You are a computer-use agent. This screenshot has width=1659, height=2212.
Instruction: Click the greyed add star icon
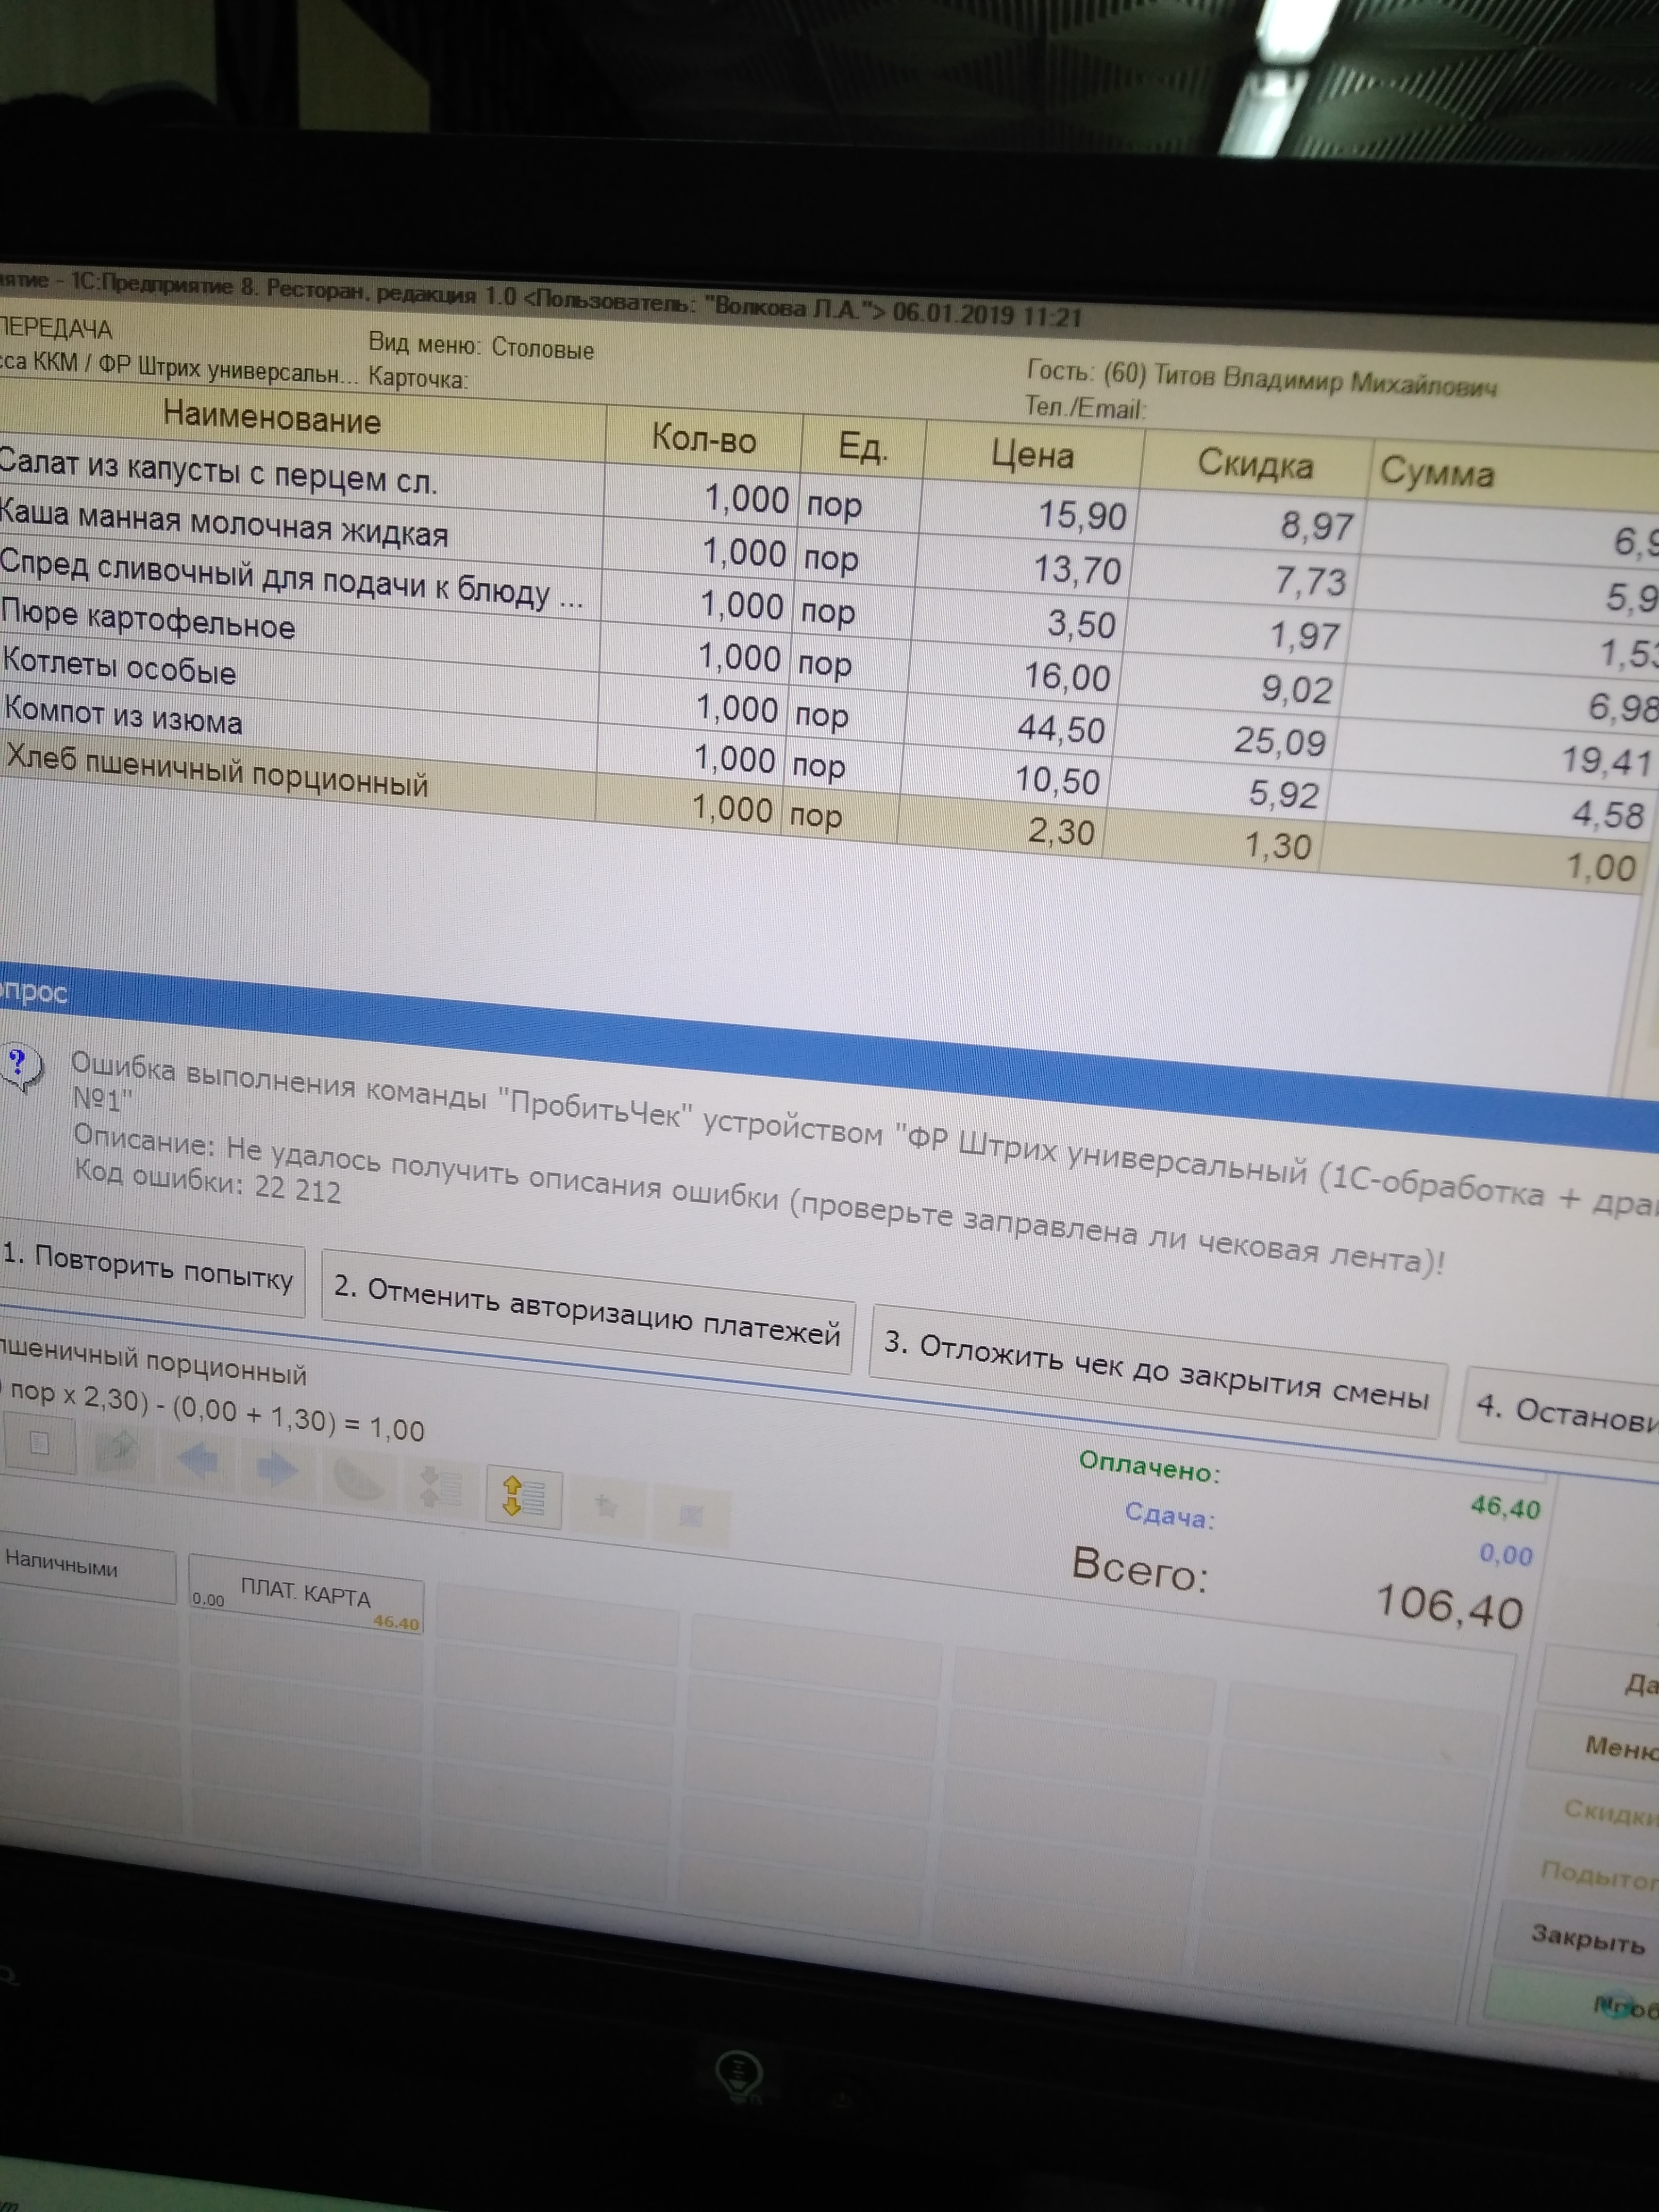(x=606, y=1505)
